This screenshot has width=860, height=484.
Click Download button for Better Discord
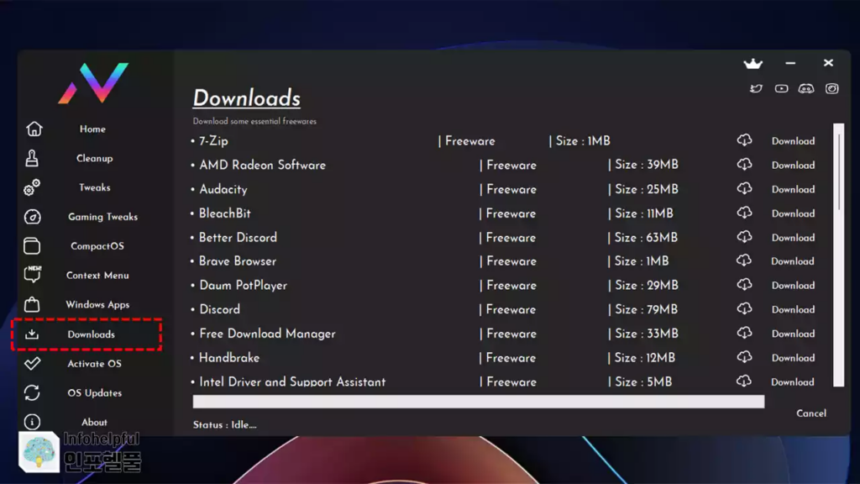[793, 238]
